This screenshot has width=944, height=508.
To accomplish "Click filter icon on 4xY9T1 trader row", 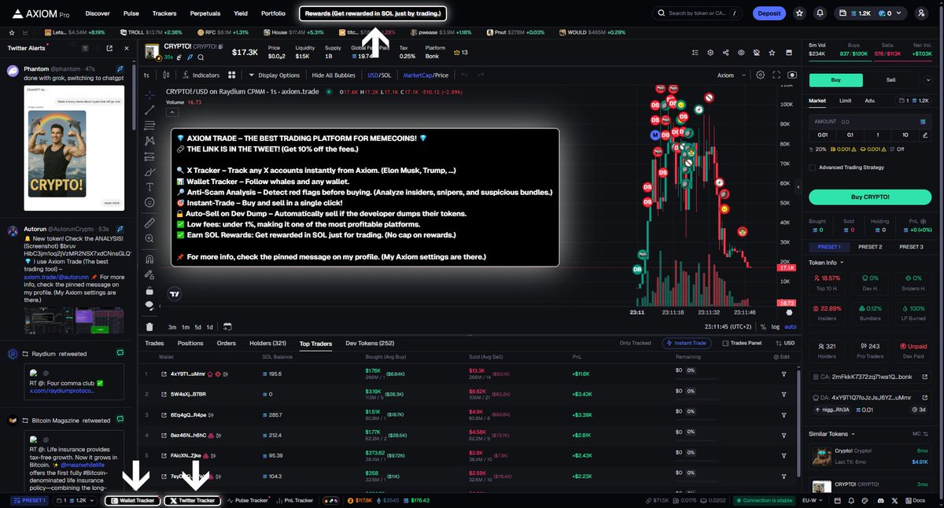I will pyautogui.click(x=784, y=374).
